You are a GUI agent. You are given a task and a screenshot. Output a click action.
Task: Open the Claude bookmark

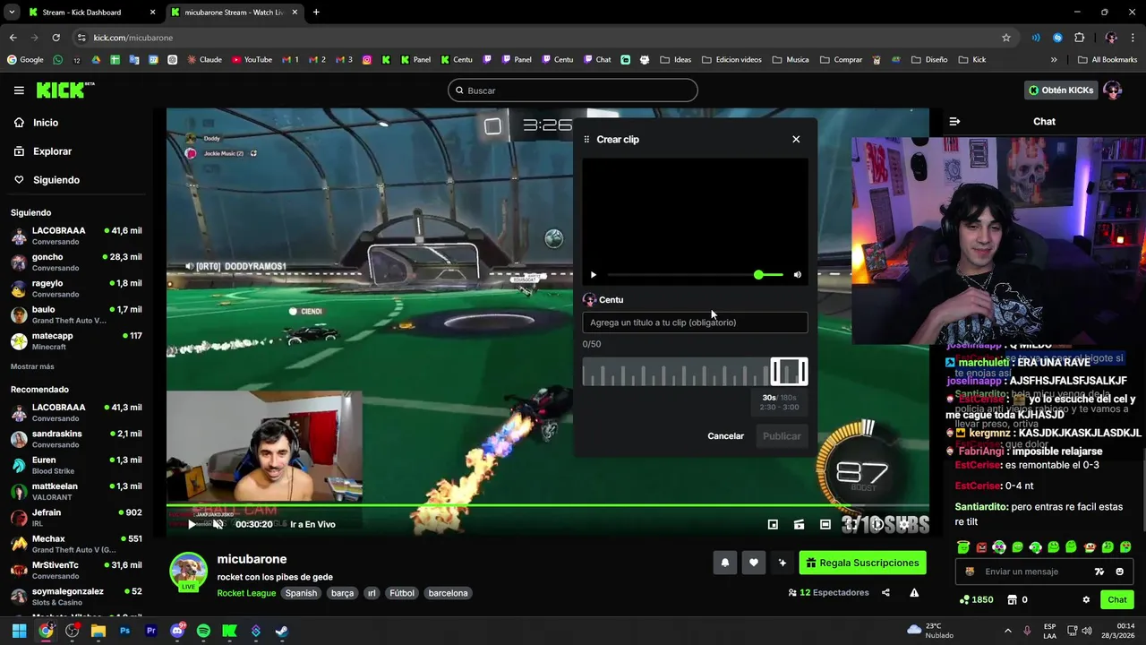pos(203,60)
